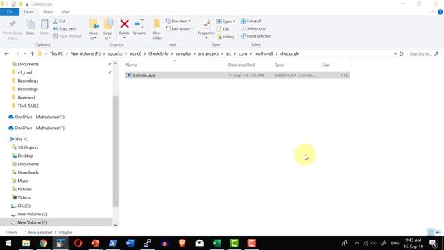
Task: Click Edit in the Open group
Action: pyautogui.click(x=223, y=29)
